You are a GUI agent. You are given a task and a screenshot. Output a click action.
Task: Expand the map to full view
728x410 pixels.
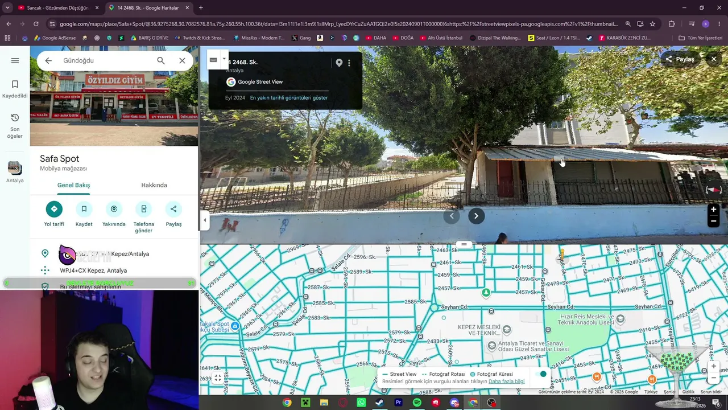click(x=218, y=377)
